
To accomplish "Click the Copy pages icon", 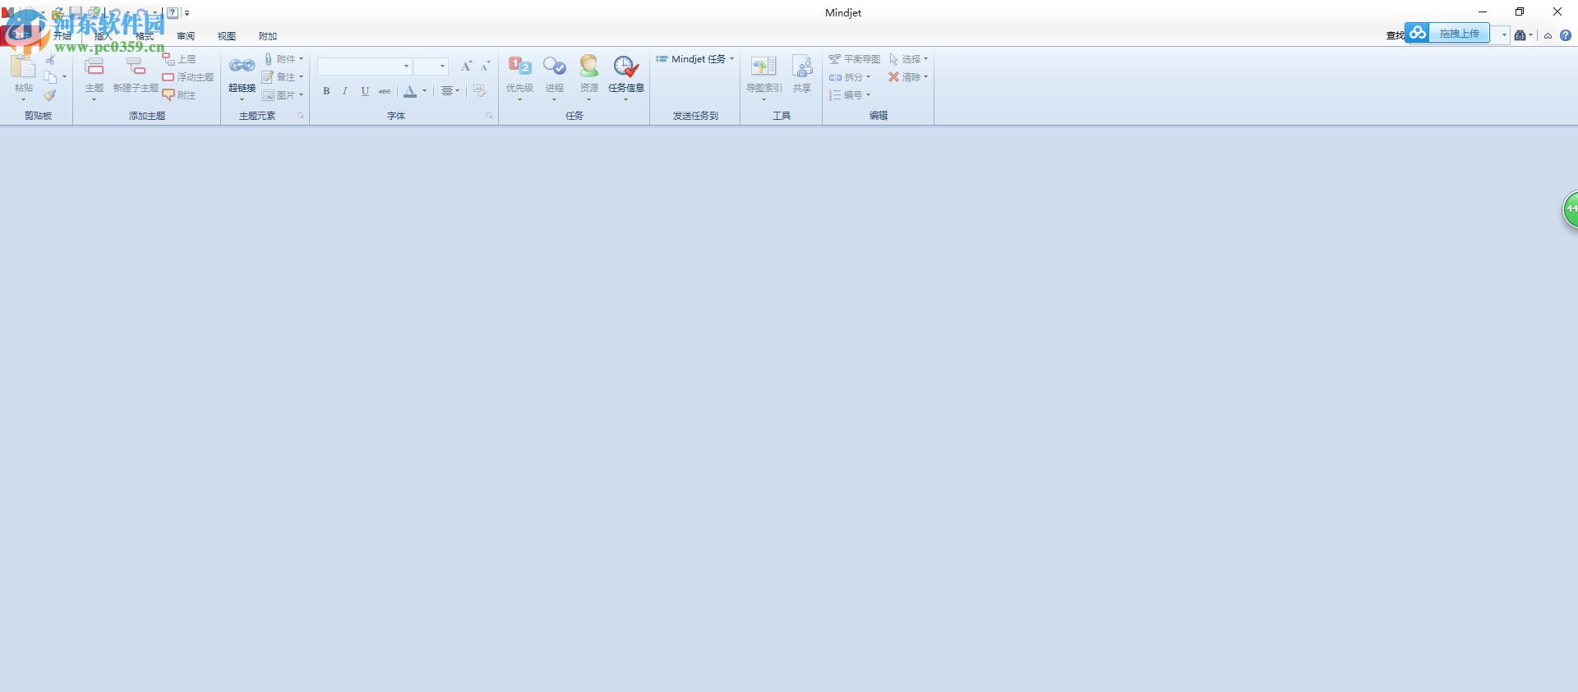I will (x=50, y=77).
